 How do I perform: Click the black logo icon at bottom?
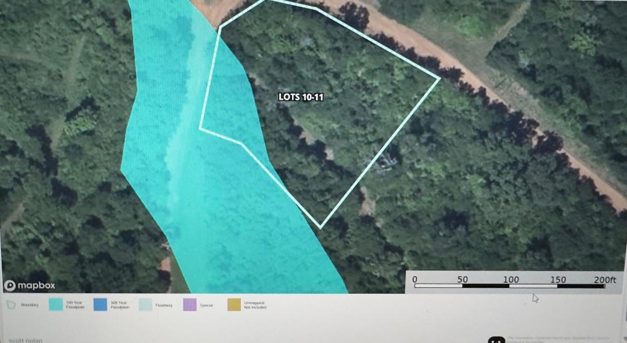click(x=498, y=340)
